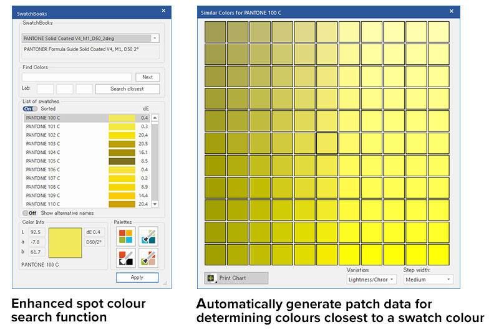Select the outlined center patch in grid

(327, 143)
